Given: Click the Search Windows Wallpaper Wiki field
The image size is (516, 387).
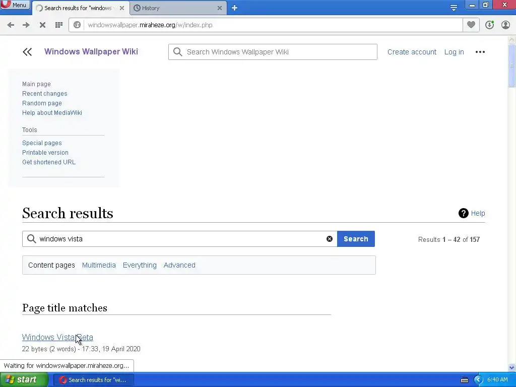Looking at the screenshot, I should point(273,52).
